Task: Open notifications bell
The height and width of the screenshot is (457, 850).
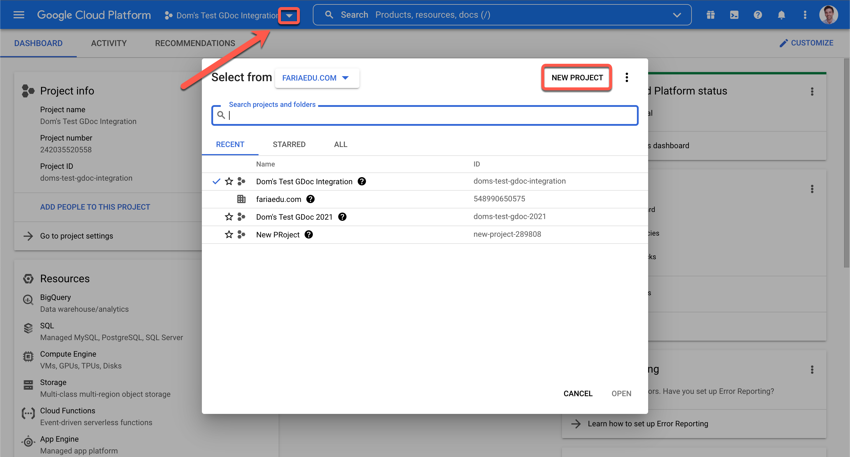Action: click(x=781, y=15)
